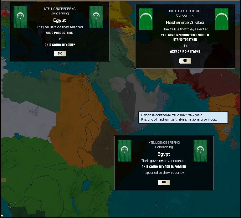Viewport: 241px width, 218px height.
Task: Click 'It is one of Hashemite Arabia's national provinces.' line
Action: tap(179, 120)
